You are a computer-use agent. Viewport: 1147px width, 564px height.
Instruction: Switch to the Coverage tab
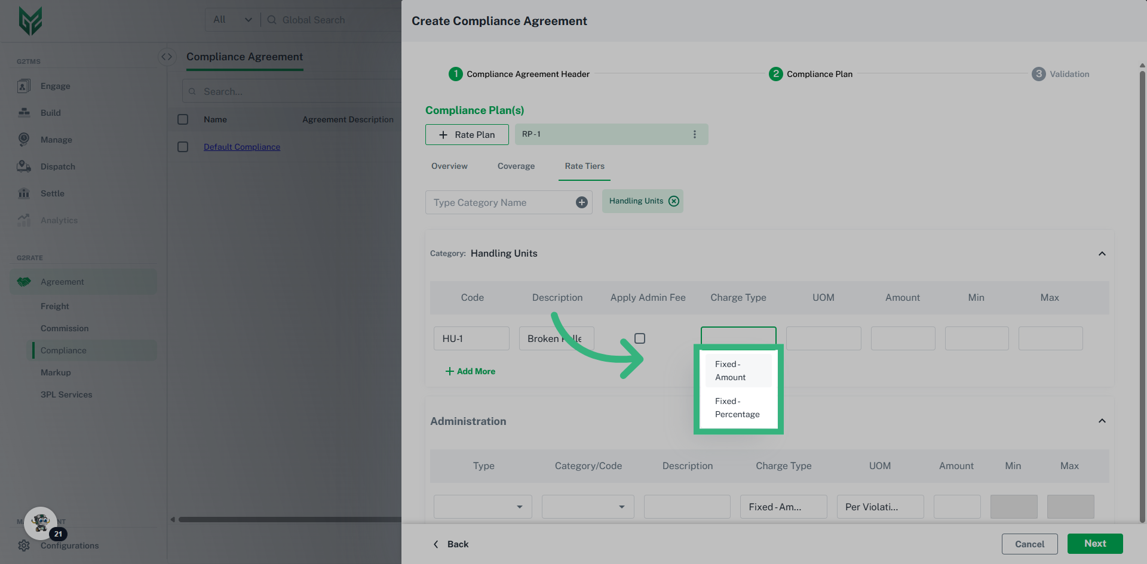516,166
